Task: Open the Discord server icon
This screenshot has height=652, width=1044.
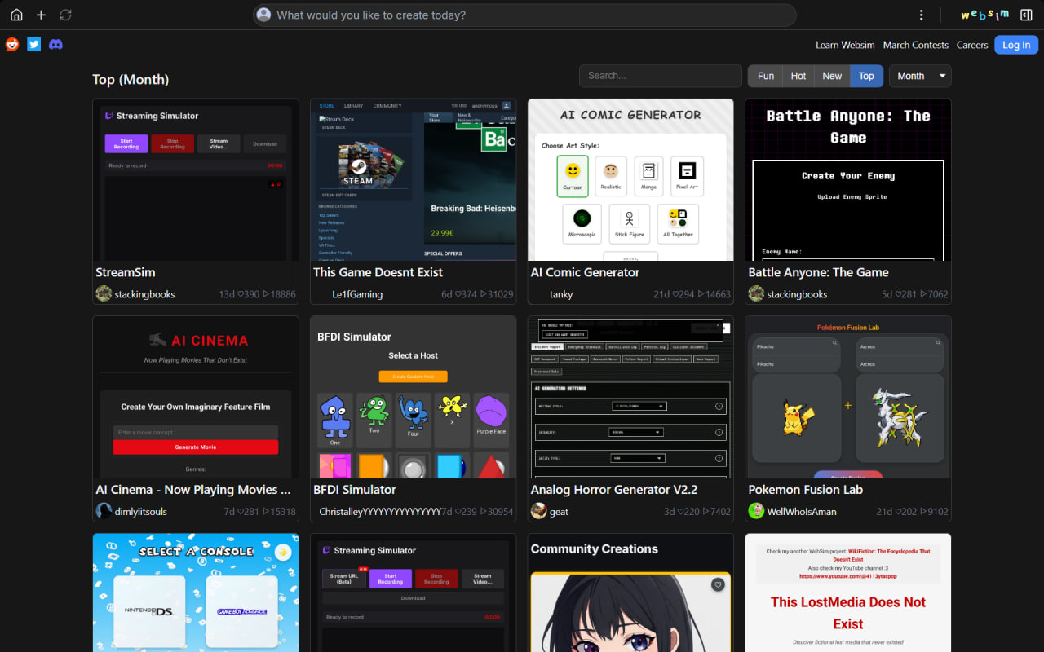Action: (55, 45)
